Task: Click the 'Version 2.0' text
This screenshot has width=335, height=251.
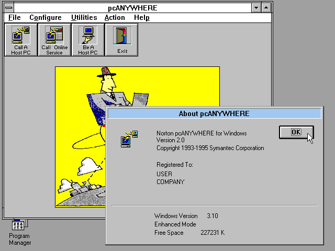Action: point(171,140)
